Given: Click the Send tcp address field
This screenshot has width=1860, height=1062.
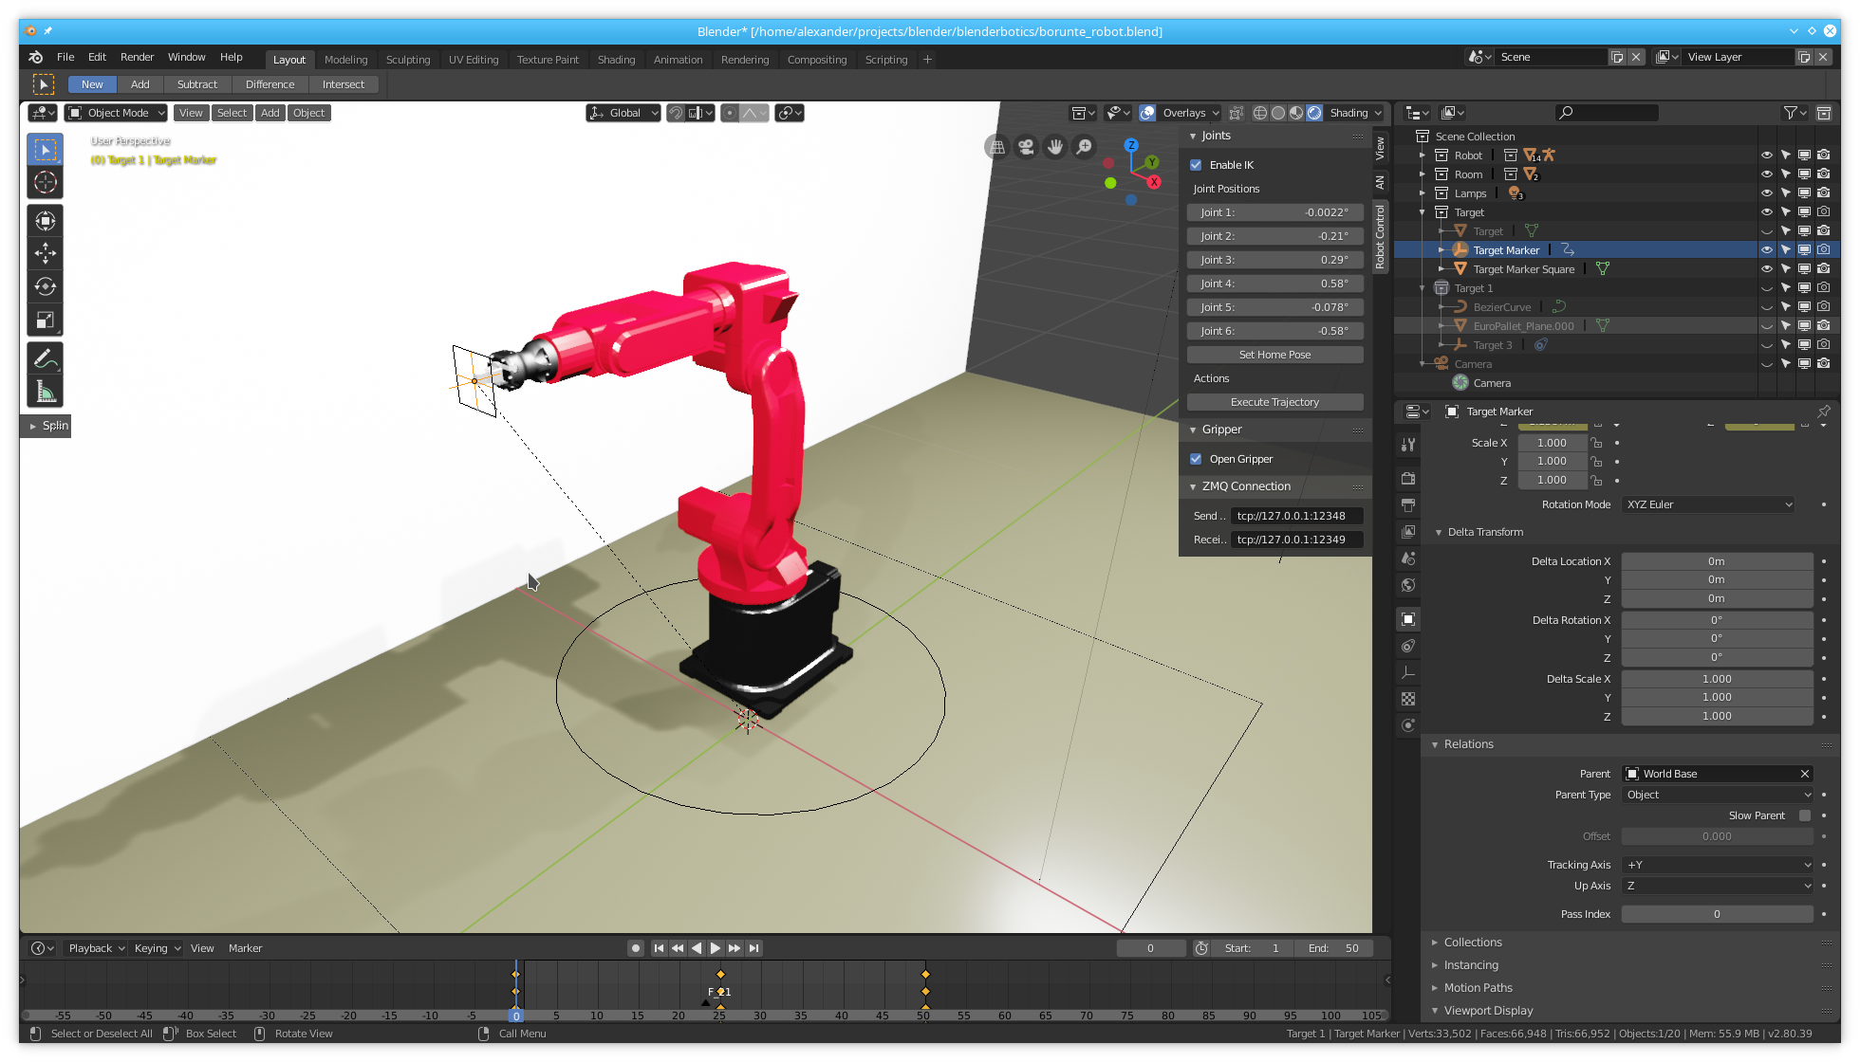Looking at the screenshot, I should click(x=1296, y=516).
